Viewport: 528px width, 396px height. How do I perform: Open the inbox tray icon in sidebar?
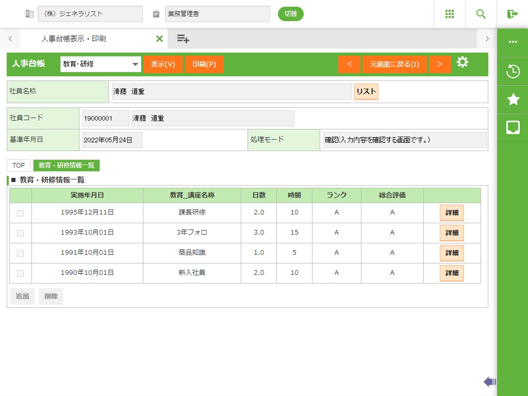point(513,127)
